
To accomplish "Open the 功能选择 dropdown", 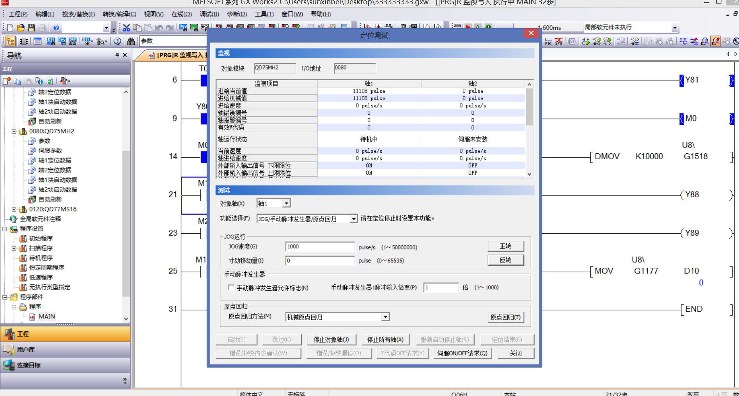I will pyautogui.click(x=353, y=219).
